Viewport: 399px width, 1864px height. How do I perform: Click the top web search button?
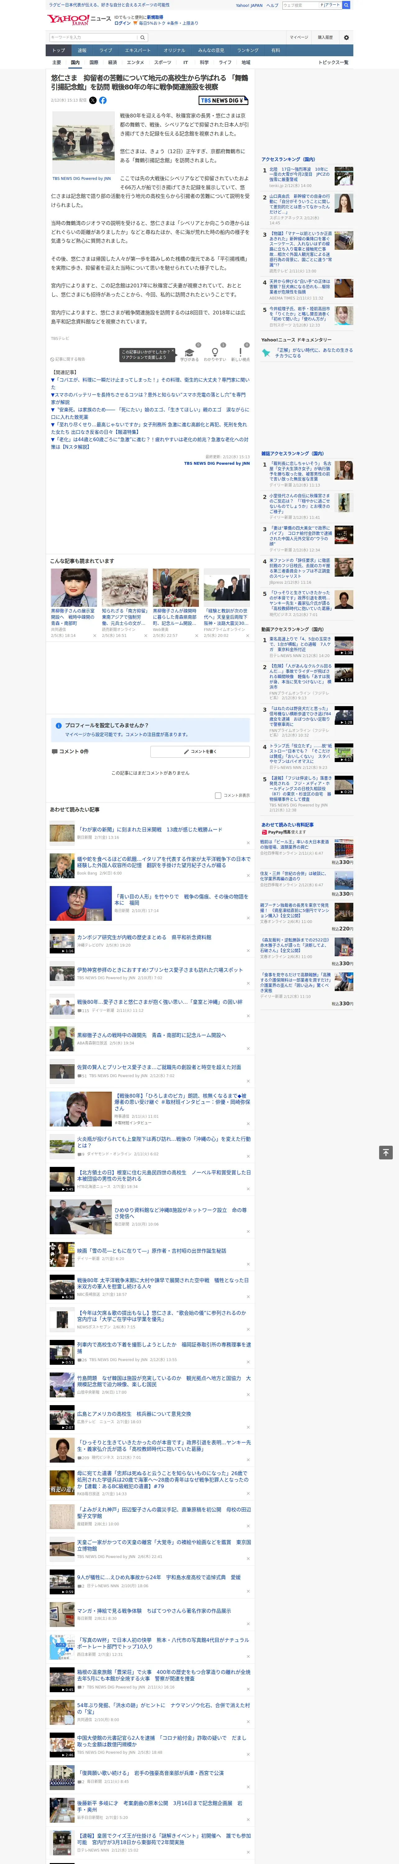(346, 5)
